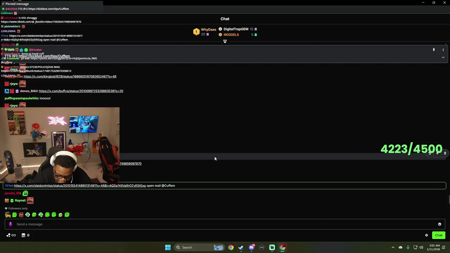Click the pin icon on the pinned message

click(x=434, y=50)
